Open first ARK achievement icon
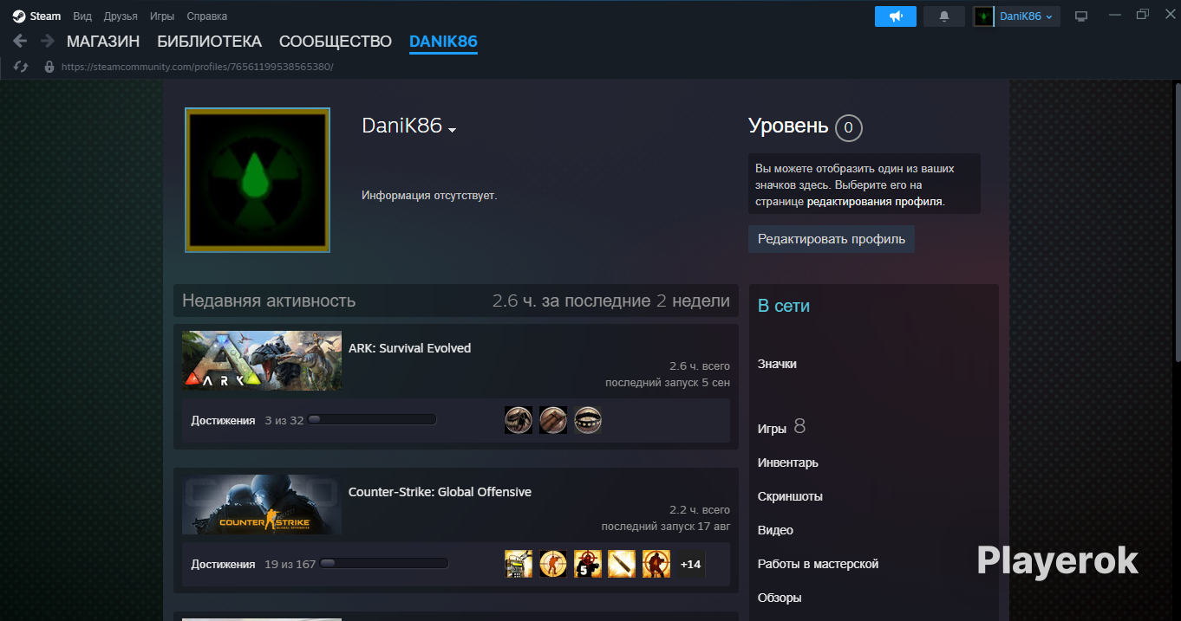 (x=519, y=420)
